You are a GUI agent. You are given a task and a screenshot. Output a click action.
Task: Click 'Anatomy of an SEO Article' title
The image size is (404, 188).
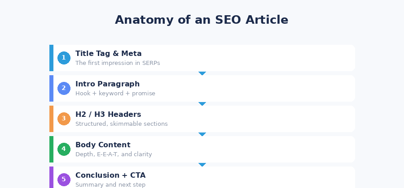[202, 20]
